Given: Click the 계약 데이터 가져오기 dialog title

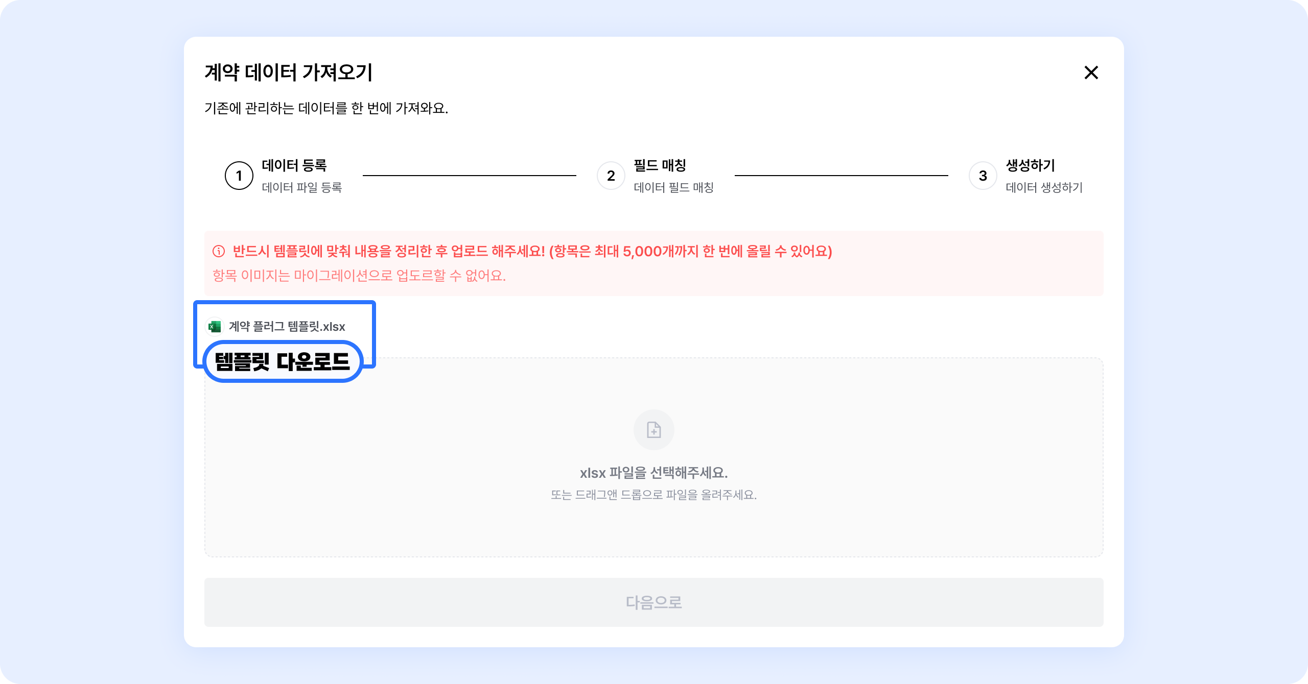Looking at the screenshot, I should pos(289,72).
